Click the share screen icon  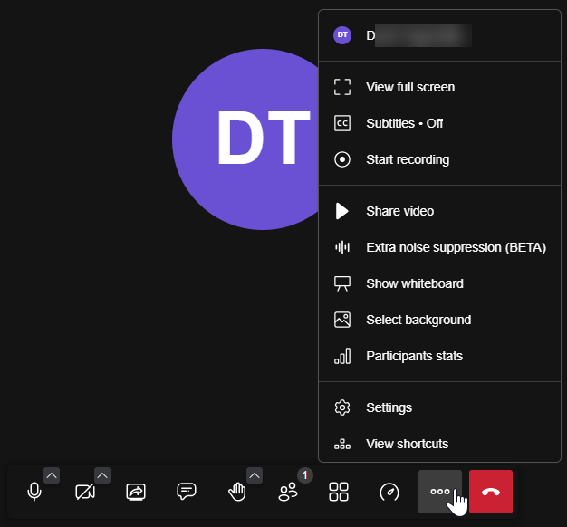tap(136, 492)
